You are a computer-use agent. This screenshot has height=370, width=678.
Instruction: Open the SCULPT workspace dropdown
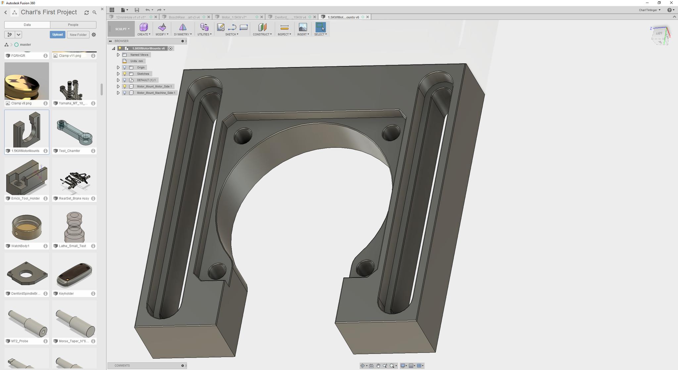click(122, 29)
